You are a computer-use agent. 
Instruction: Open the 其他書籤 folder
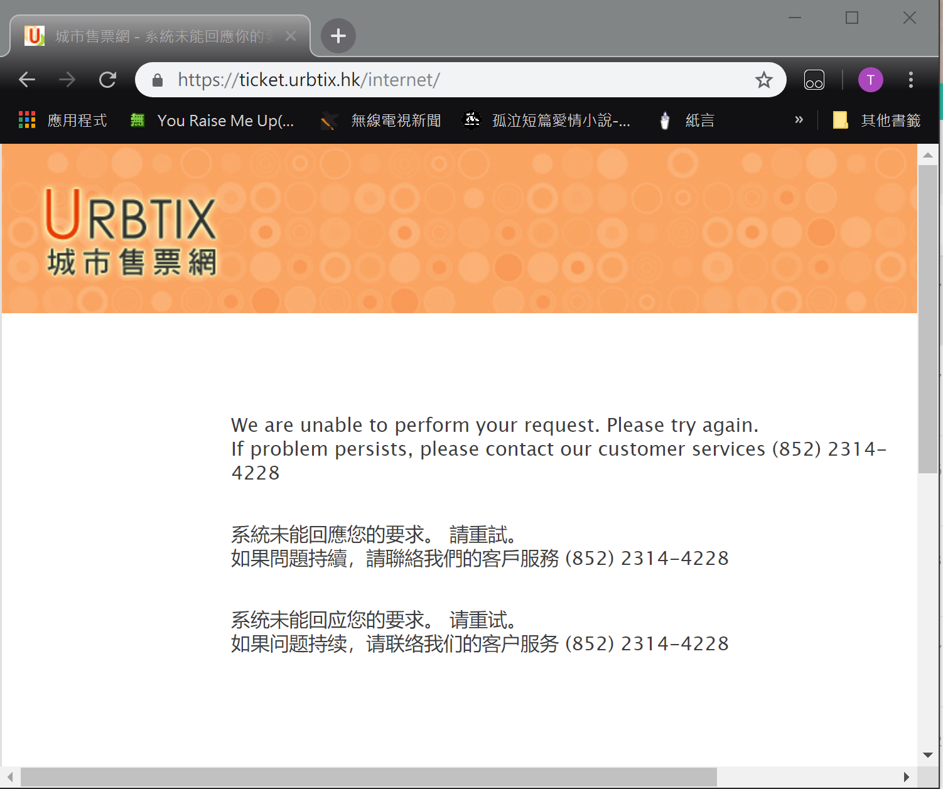click(x=876, y=120)
